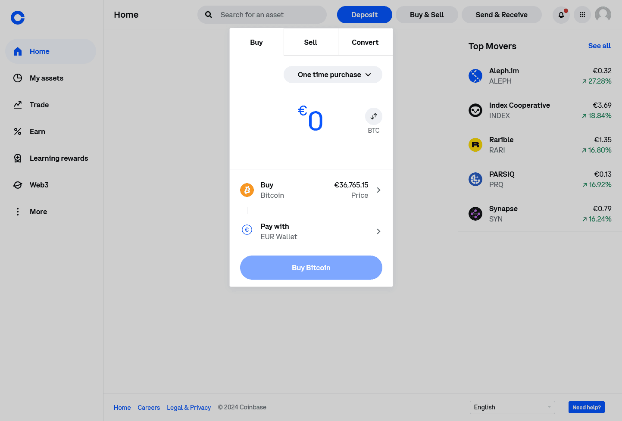Image resolution: width=622 pixels, height=421 pixels.
Task: Switch to the Buy tab
Action: [256, 42]
